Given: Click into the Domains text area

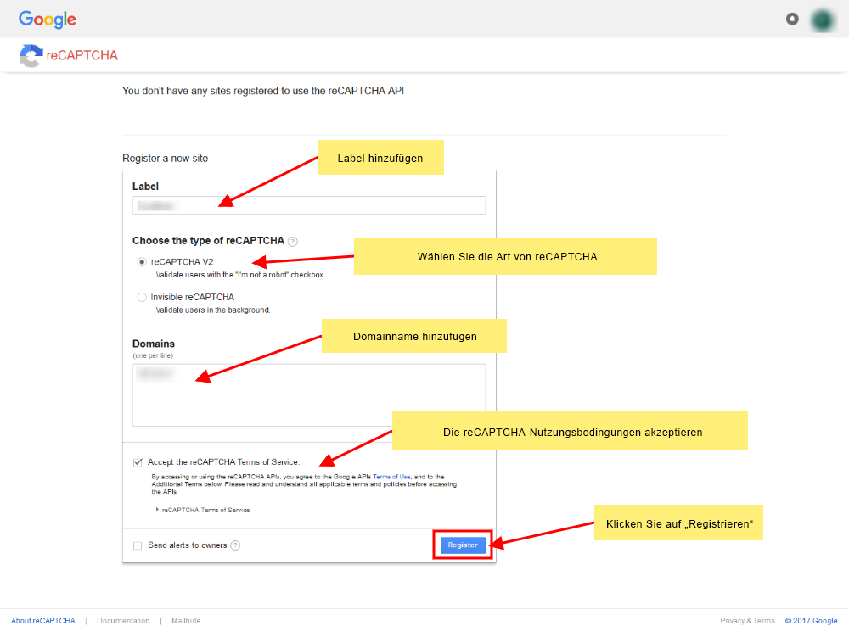Looking at the screenshot, I should (x=309, y=395).
